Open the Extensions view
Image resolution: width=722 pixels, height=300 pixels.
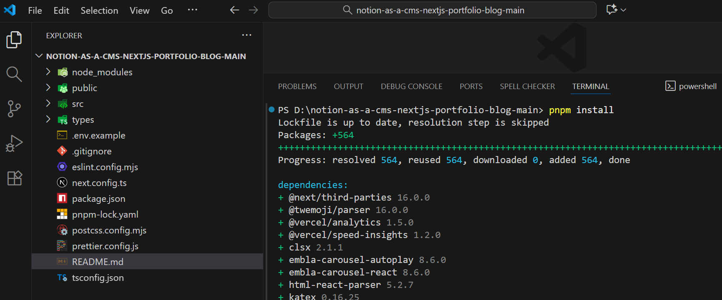click(15, 178)
